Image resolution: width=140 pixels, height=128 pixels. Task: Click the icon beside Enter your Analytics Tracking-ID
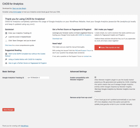[6, 33]
